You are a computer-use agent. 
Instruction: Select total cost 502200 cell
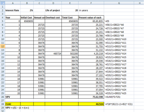coord(70,54)
